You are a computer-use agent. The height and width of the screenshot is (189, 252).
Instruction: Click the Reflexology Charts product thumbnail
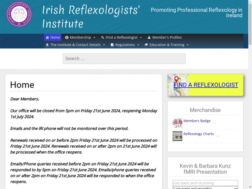click(177, 136)
